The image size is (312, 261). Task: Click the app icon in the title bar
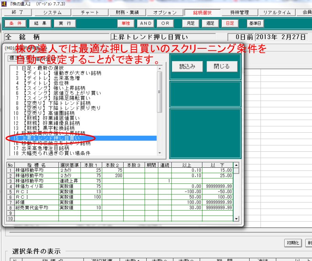(4, 4)
